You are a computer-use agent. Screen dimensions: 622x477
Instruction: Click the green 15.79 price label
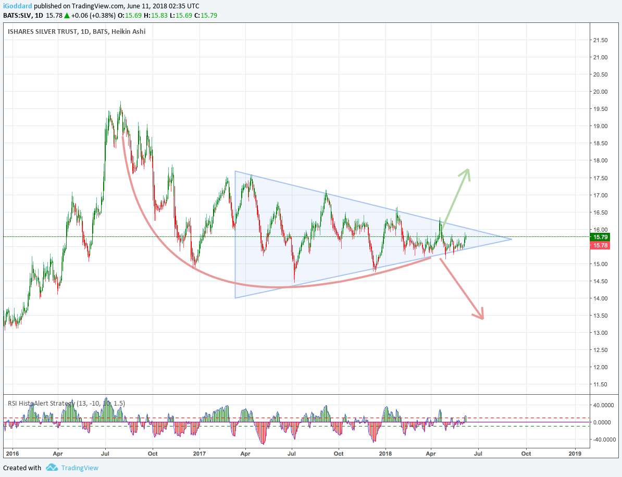[600, 237]
